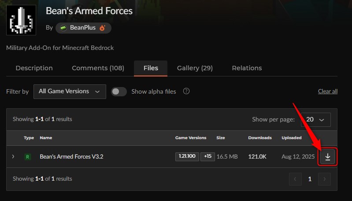Go to previous results page arrow
The height and width of the screenshot is (201, 352).
click(295, 179)
